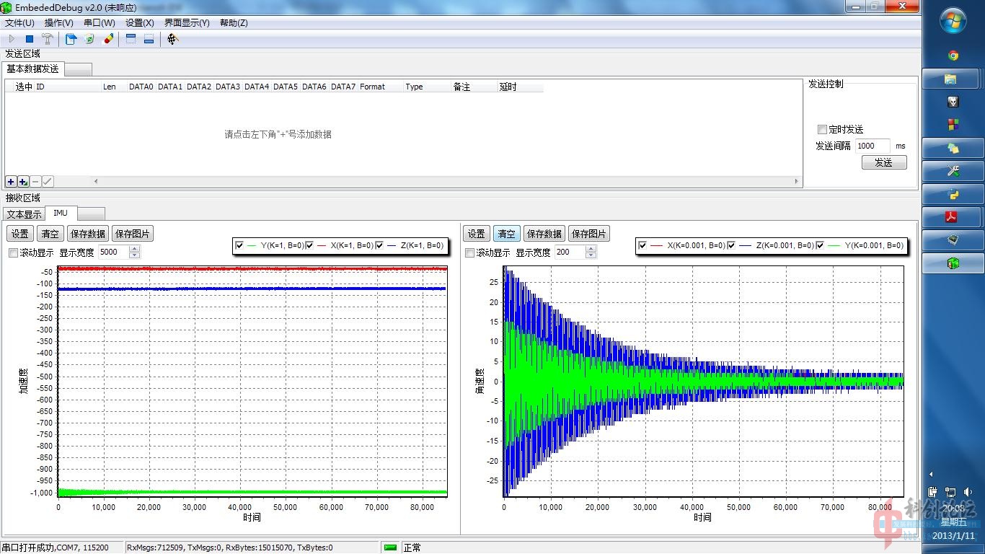Click the wrench tools taskbar icon

pos(953,171)
